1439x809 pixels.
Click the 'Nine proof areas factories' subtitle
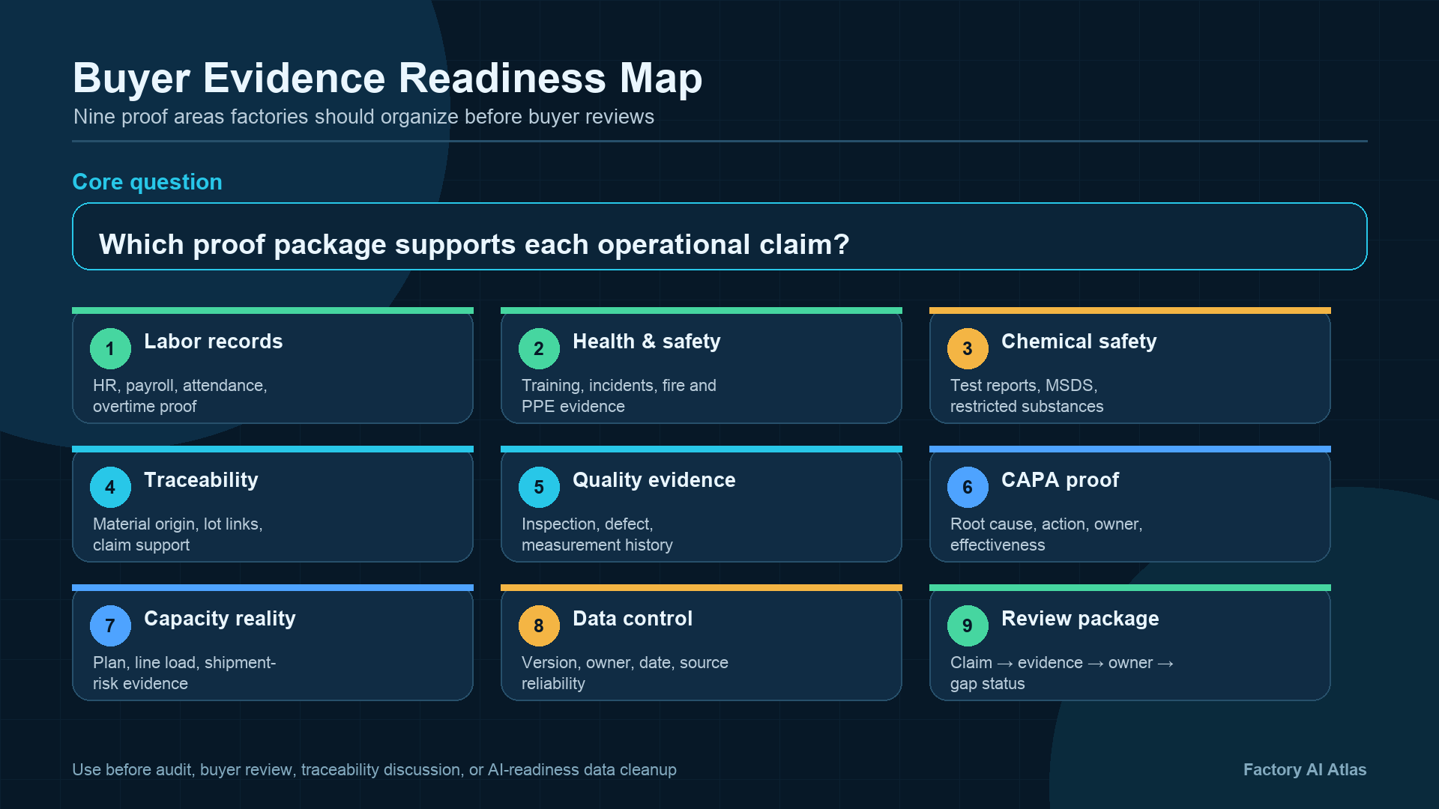click(363, 117)
